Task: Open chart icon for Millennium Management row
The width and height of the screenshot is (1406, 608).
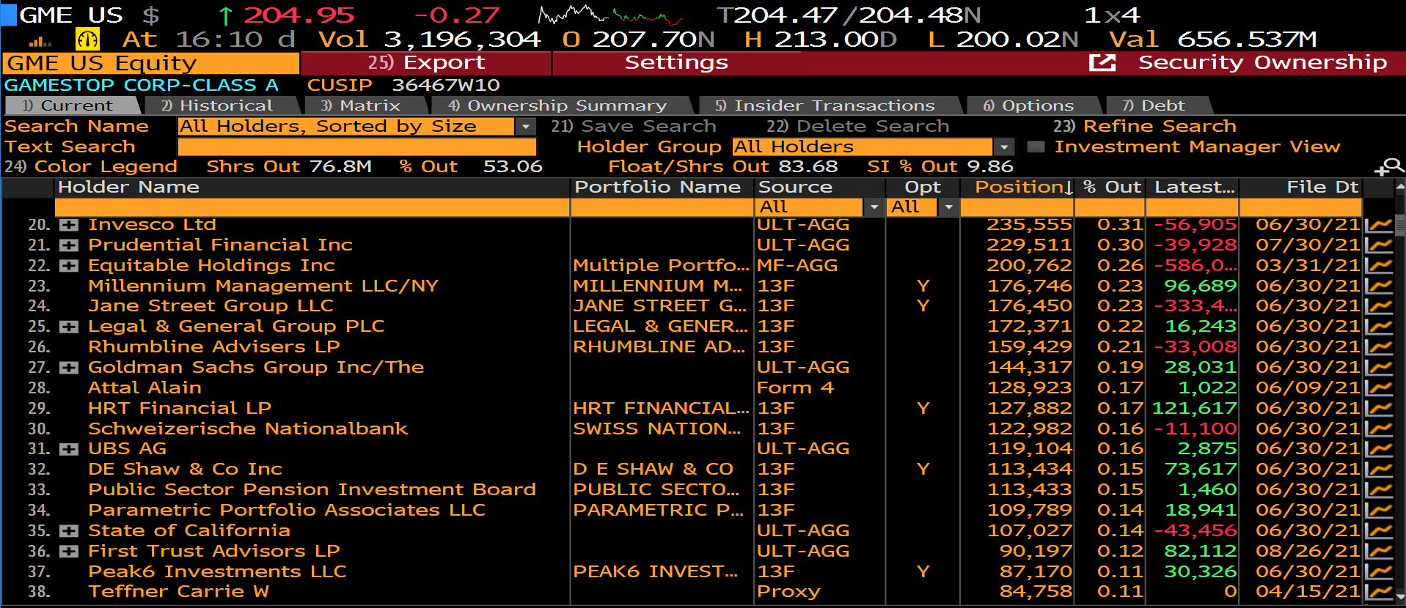Action: click(1379, 286)
